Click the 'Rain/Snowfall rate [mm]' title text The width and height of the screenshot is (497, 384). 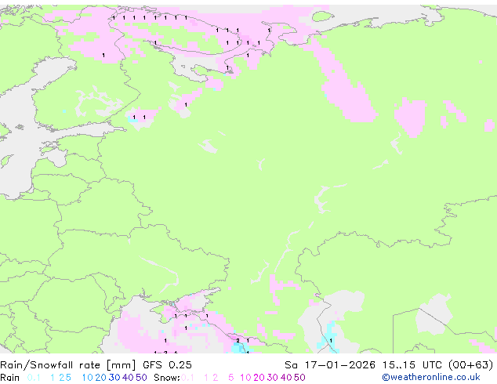68,365
